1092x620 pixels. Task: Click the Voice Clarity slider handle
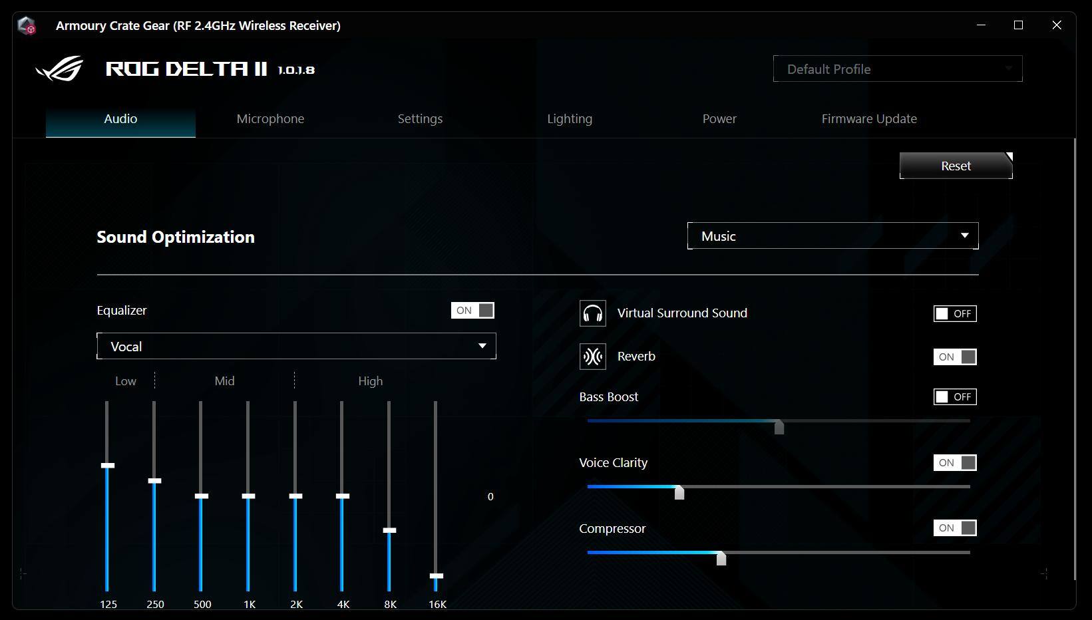(679, 492)
